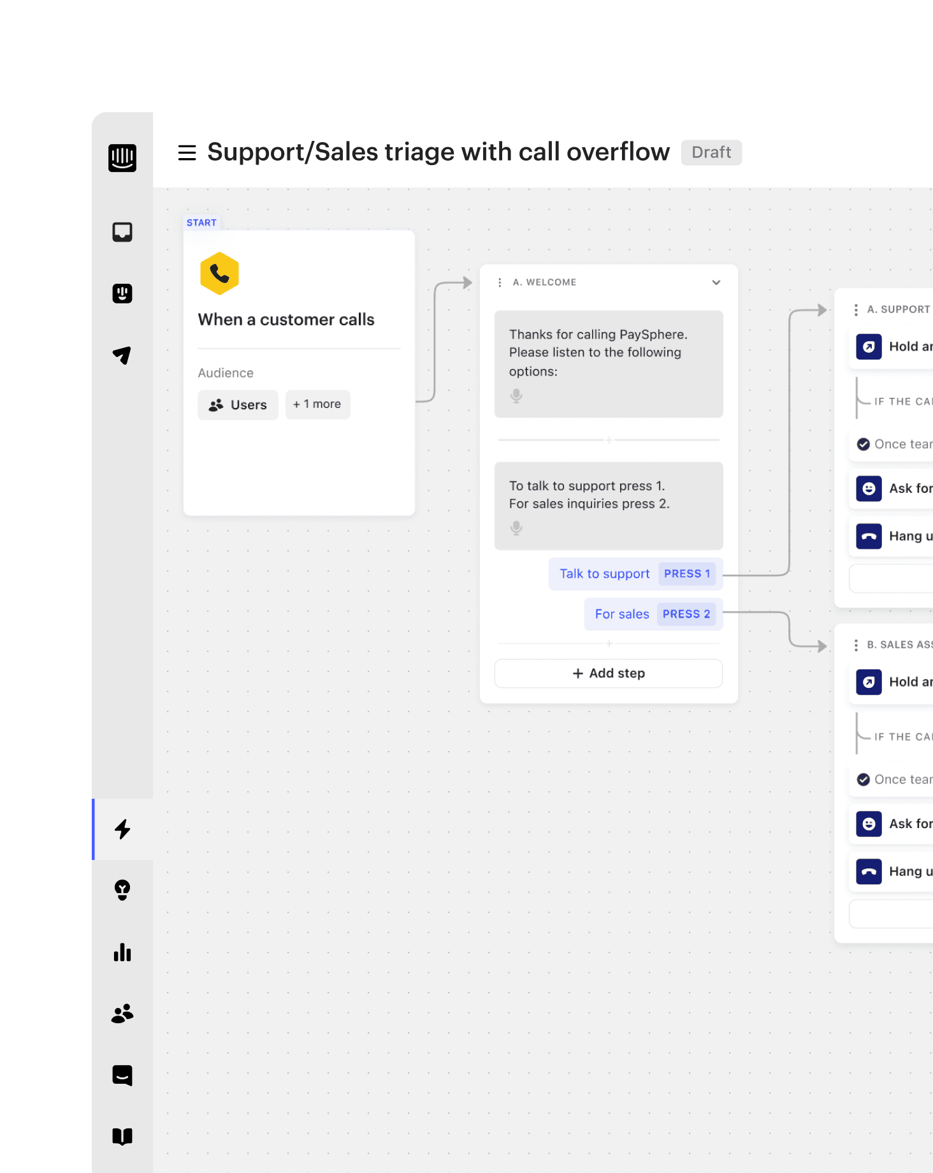
Task: Click the A. SUPPORT block title
Action: 899,310
